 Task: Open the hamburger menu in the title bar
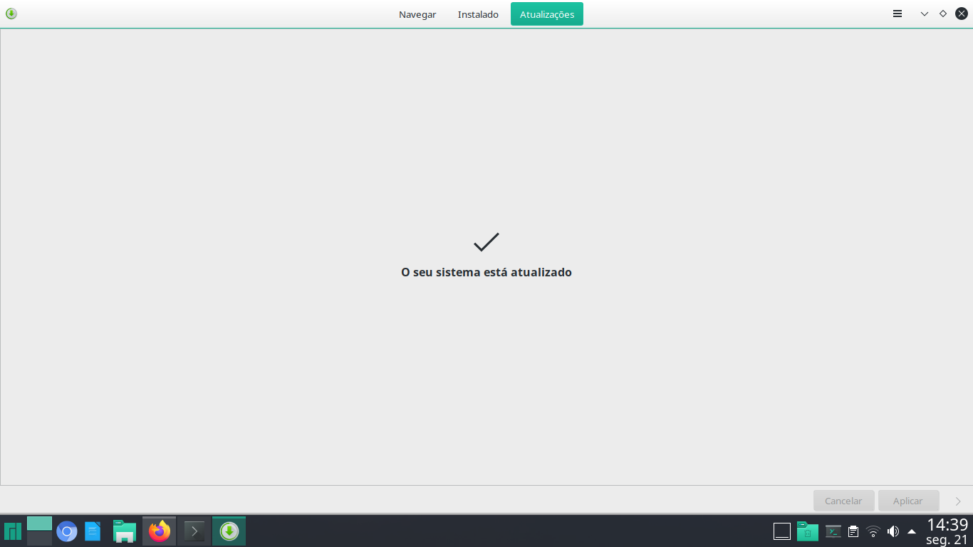pyautogui.click(x=897, y=14)
